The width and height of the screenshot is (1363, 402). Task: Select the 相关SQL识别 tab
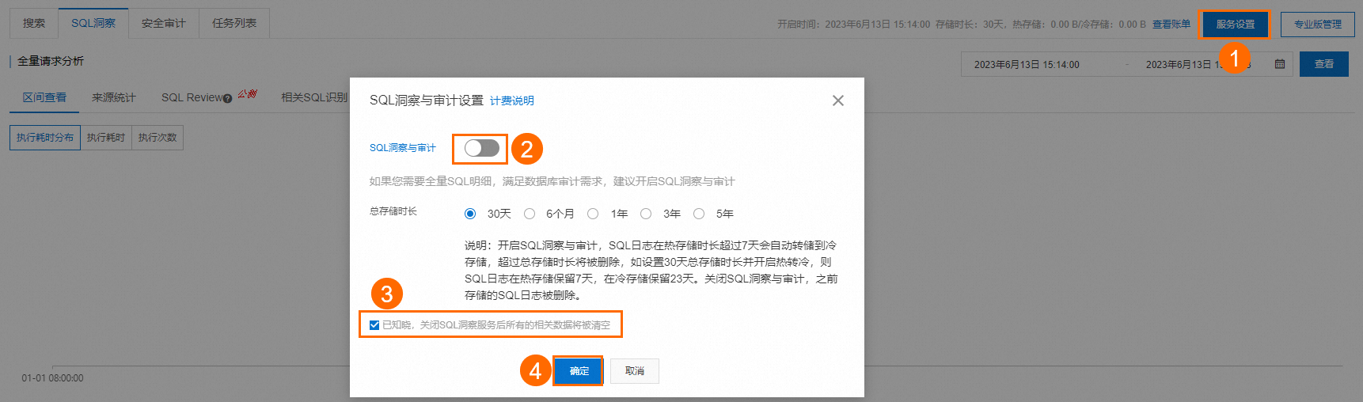314,97
